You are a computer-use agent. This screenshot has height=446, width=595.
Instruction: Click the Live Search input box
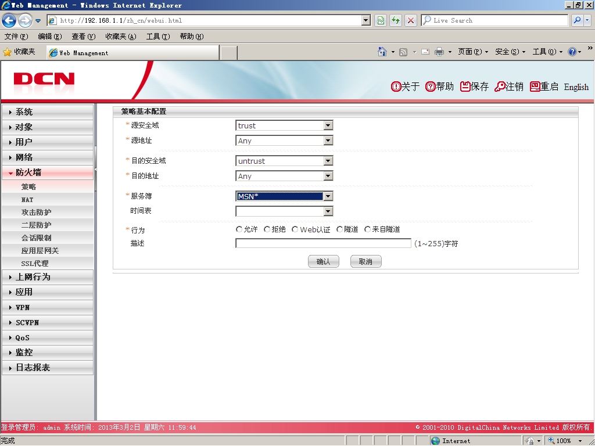click(x=495, y=20)
